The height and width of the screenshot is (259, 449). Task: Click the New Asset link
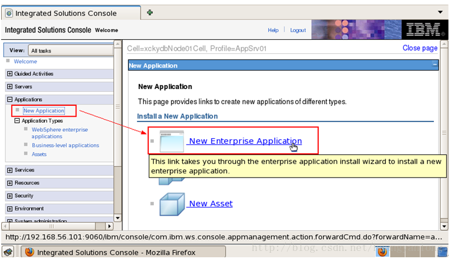(x=211, y=203)
